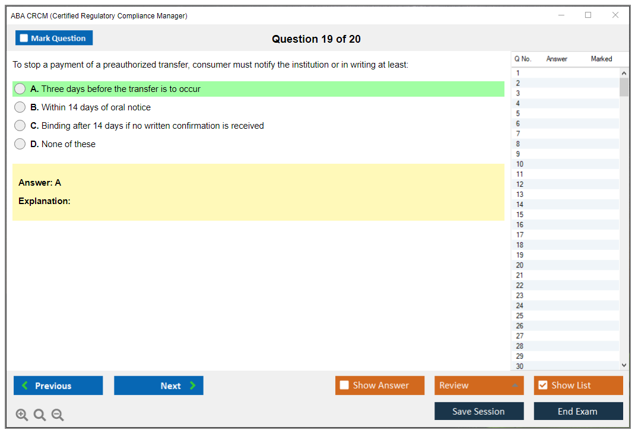Click the zoom reset magnifier icon
Image resolution: width=638 pixels, height=436 pixels.
point(40,415)
